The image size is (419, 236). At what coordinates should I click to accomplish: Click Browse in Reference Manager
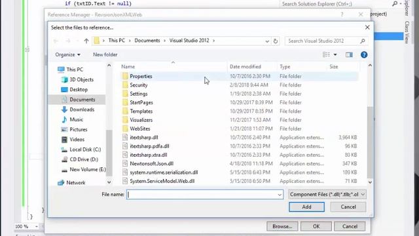[282, 226]
